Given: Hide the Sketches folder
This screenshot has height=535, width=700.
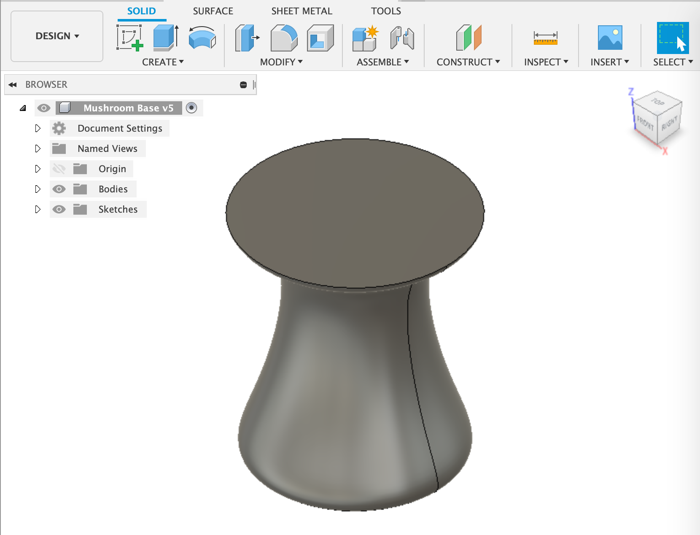Looking at the screenshot, I should coord(59,209).
